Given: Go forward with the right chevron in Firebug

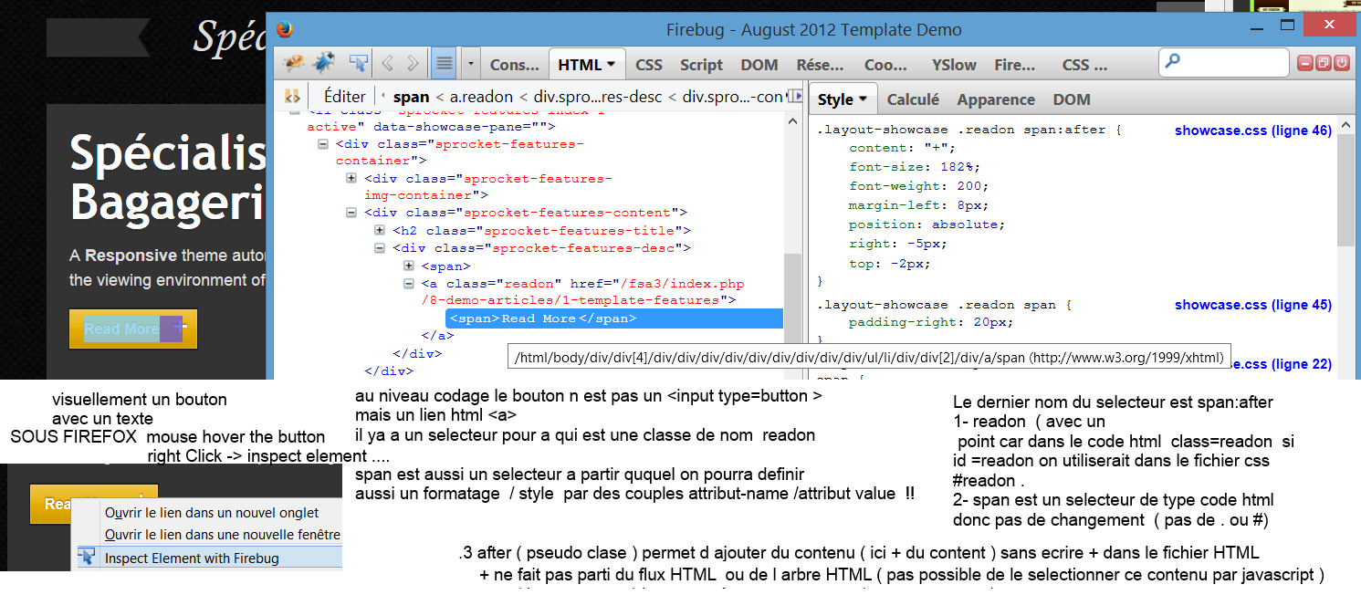Looking at the screenshot, I should pos(413,63).
